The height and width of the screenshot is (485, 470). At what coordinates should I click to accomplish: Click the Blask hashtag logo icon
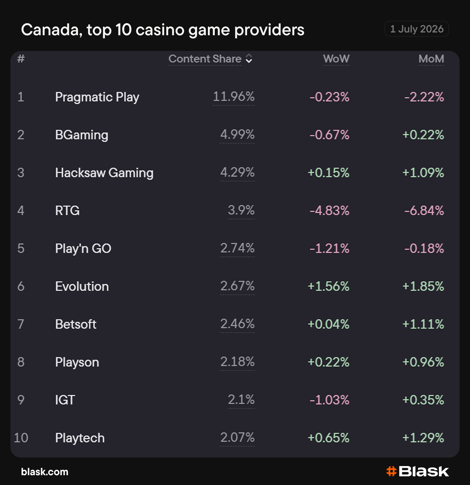click(x=391, y=471)
